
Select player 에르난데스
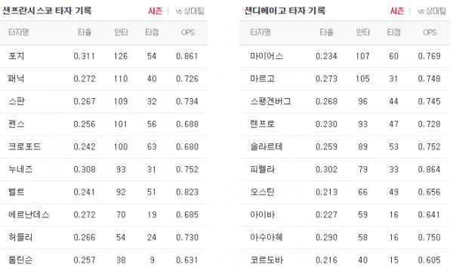coord(103,215)
